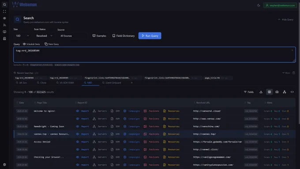Open the Source dropdown showing All Sources
This screenshot has height=169, width=300.
click(72, 36)
